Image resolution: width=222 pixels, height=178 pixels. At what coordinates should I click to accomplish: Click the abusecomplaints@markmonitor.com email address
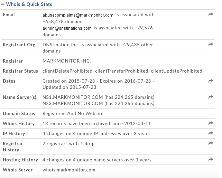(x=78, y=15)
